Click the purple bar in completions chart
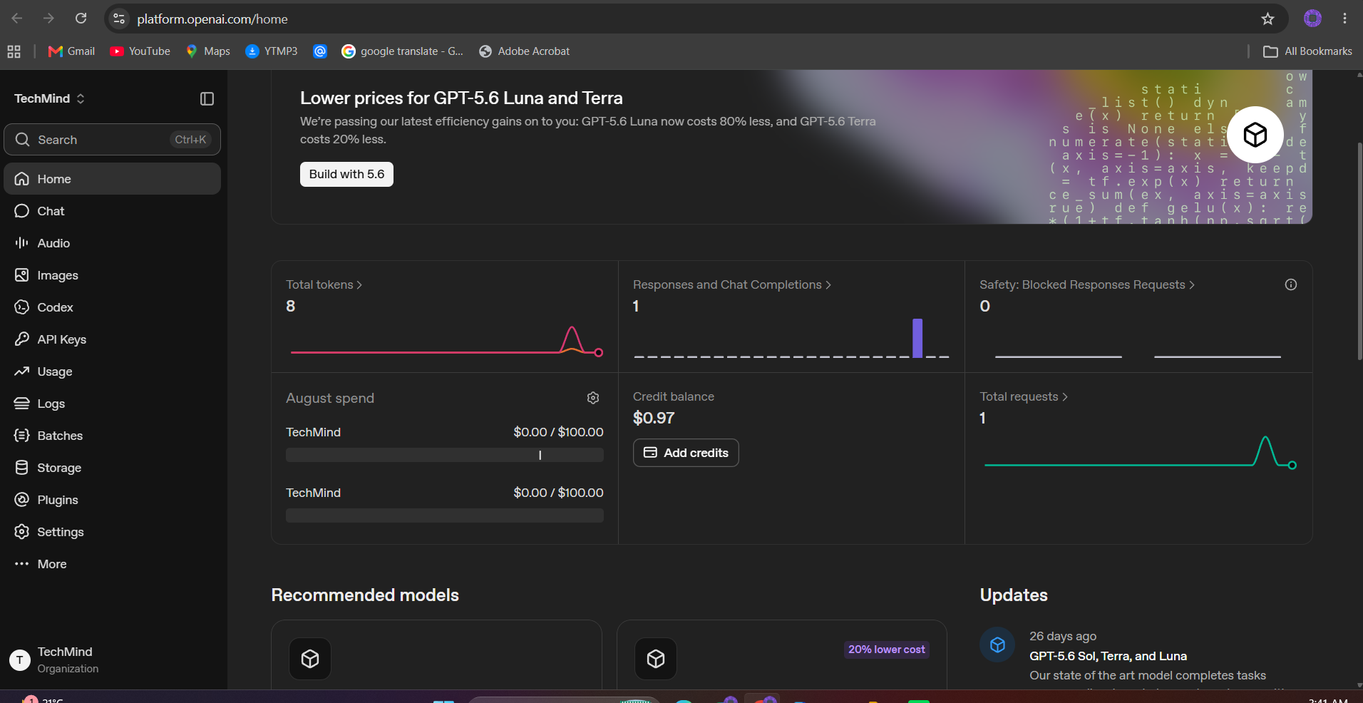This screenshot has width=1363, height=703. pos(917,338)
